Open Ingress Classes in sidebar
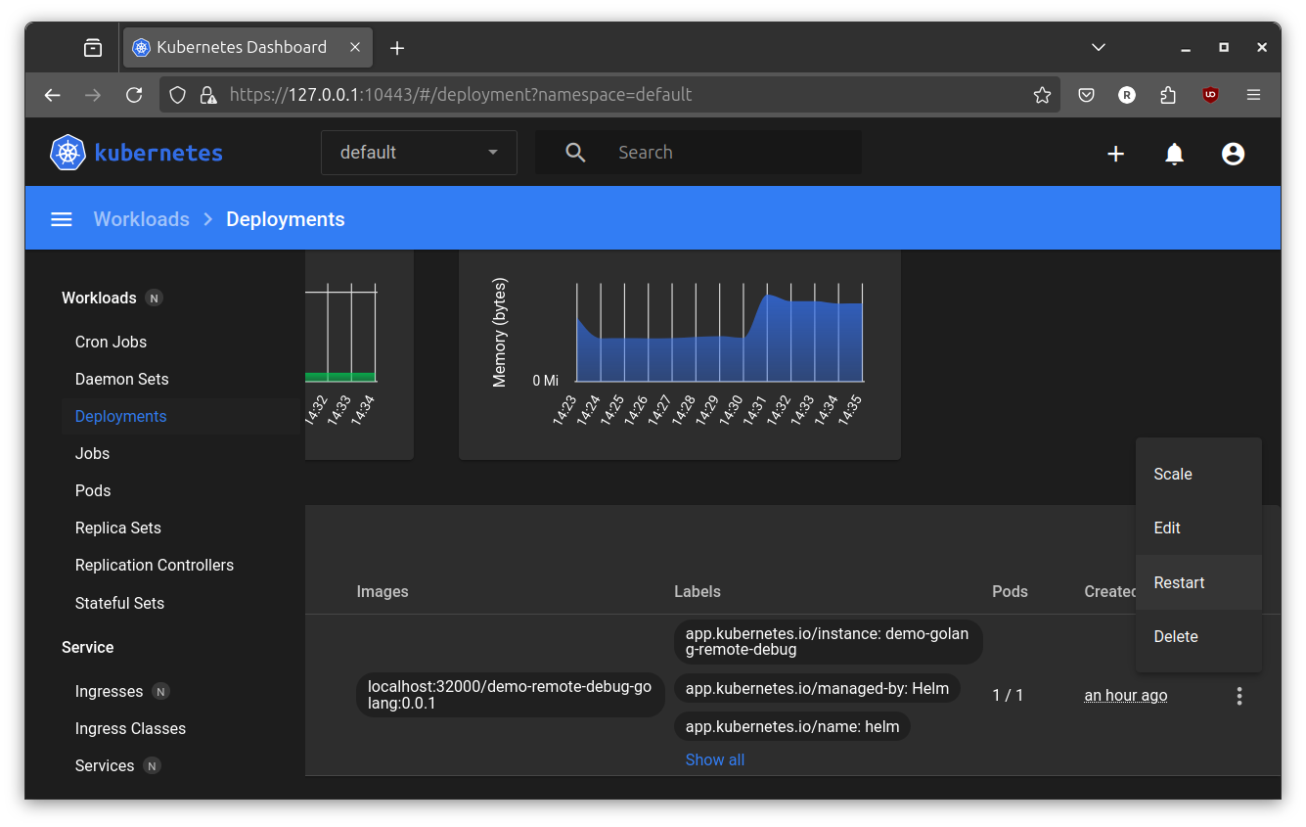Screen dimensions: 1306x827 click(130, 728)
